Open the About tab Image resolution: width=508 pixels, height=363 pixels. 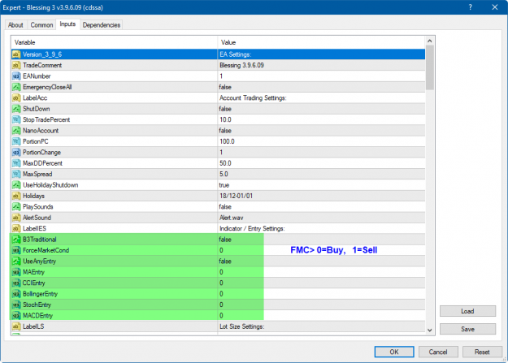[x=15, y=25]
